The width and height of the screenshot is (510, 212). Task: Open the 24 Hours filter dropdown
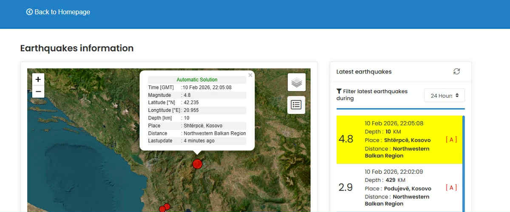(x=444, y=96)
